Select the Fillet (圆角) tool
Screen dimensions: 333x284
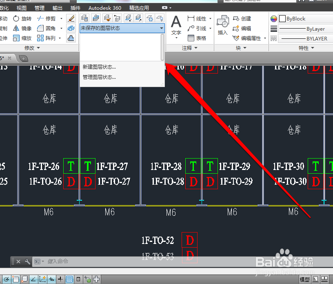[46, 28]
